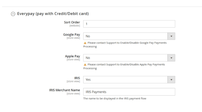This screenshot has height=112, width=202.
Task: Collapse the Everypay section using the circled chevron
Action: pyautogui.click(x=13, y=14)
